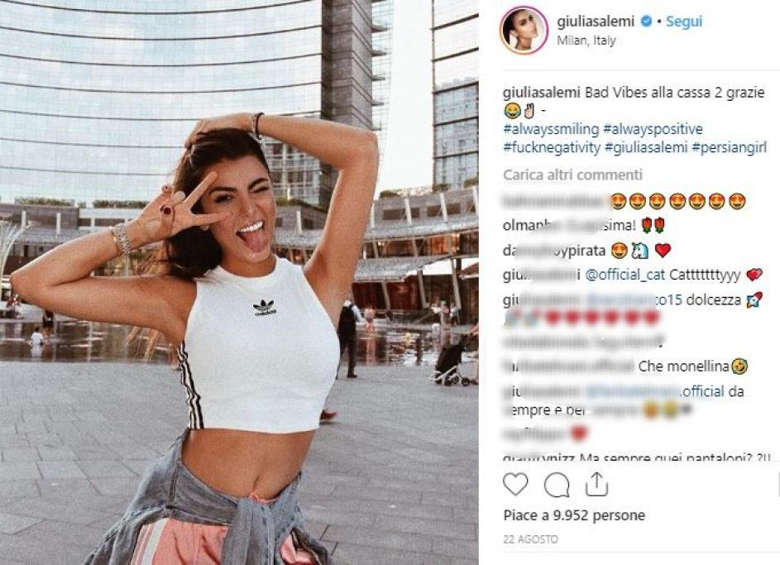Open the #alwayssmiling hashtag

point(551,129)
